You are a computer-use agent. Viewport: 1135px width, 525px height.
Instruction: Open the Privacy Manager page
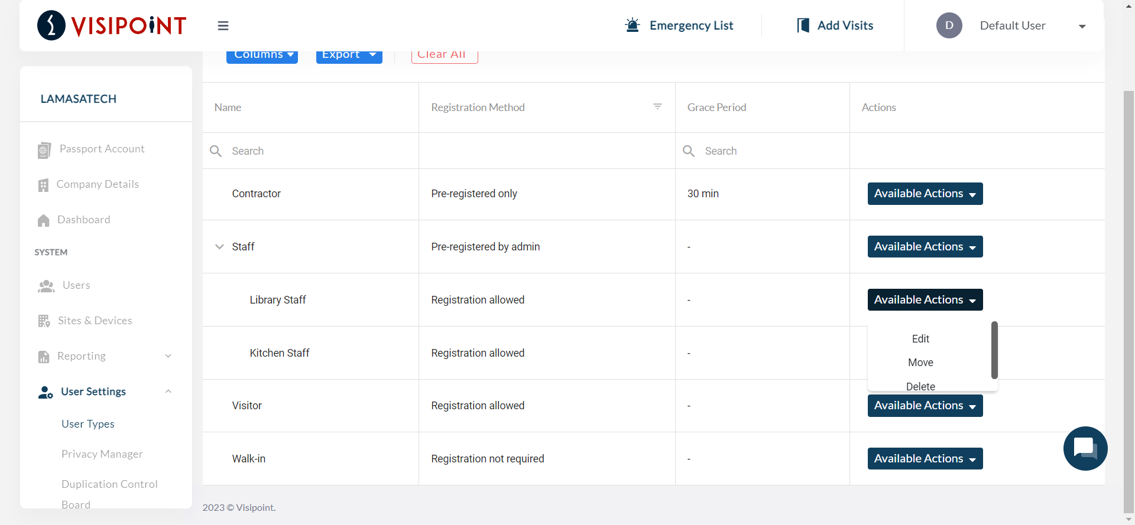[102, 454]
